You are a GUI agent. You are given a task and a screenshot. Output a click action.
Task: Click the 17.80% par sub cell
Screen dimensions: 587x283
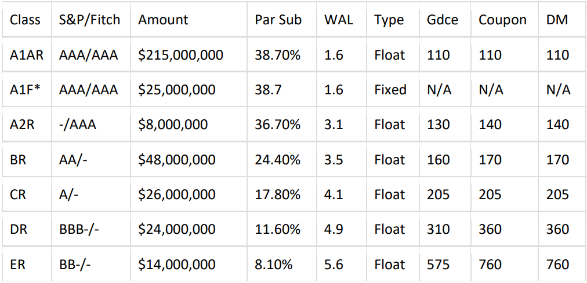tap(277, 194)
